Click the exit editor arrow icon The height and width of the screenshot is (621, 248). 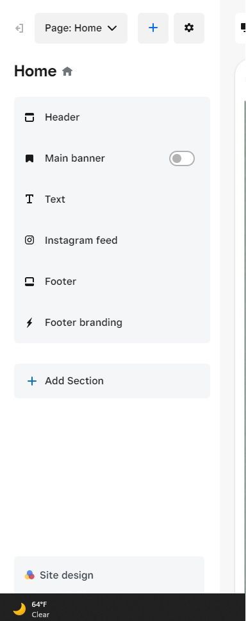click(19, 28)
